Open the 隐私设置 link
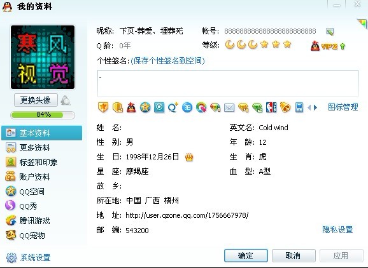368x268 pixels. click(337, 230)
